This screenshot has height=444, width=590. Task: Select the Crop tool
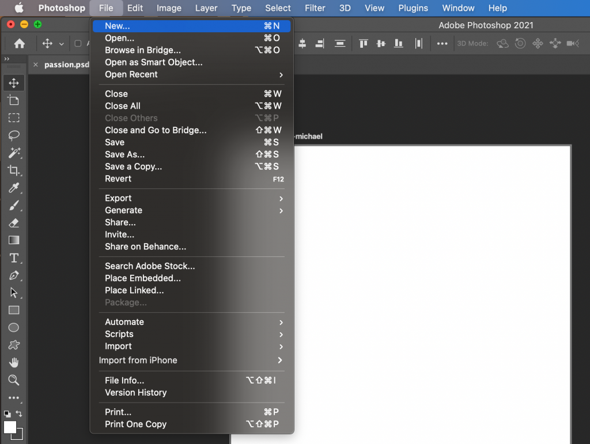click(14, 170)
